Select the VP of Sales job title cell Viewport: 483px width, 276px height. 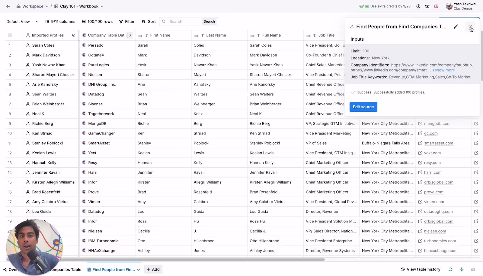coord(331,143)
